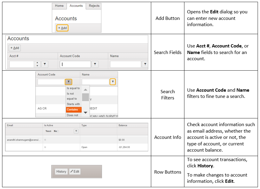260x189 pixels.
Task: Click the Accounts tab
Action: click(76, 6)
